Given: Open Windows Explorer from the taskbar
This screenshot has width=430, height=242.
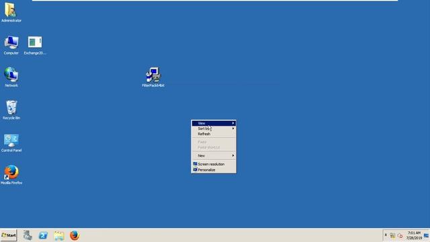Looking at the screenshot, I should tap(59, 235).
